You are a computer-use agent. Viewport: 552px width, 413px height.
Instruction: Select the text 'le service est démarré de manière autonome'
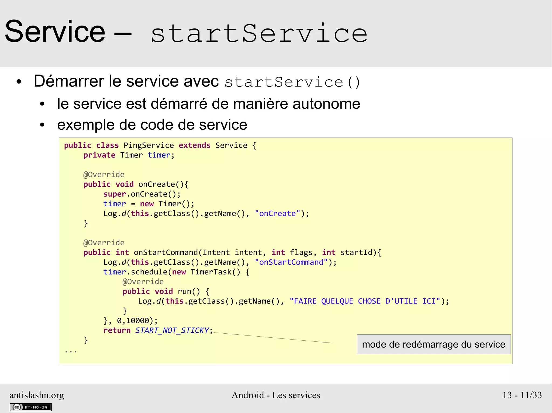[x=209, y=104]
